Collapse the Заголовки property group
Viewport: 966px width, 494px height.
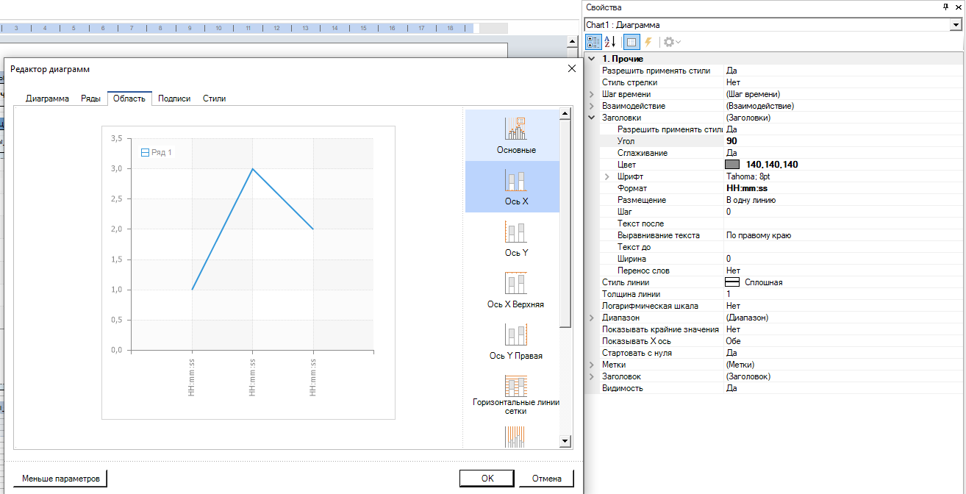coord(592,118)
